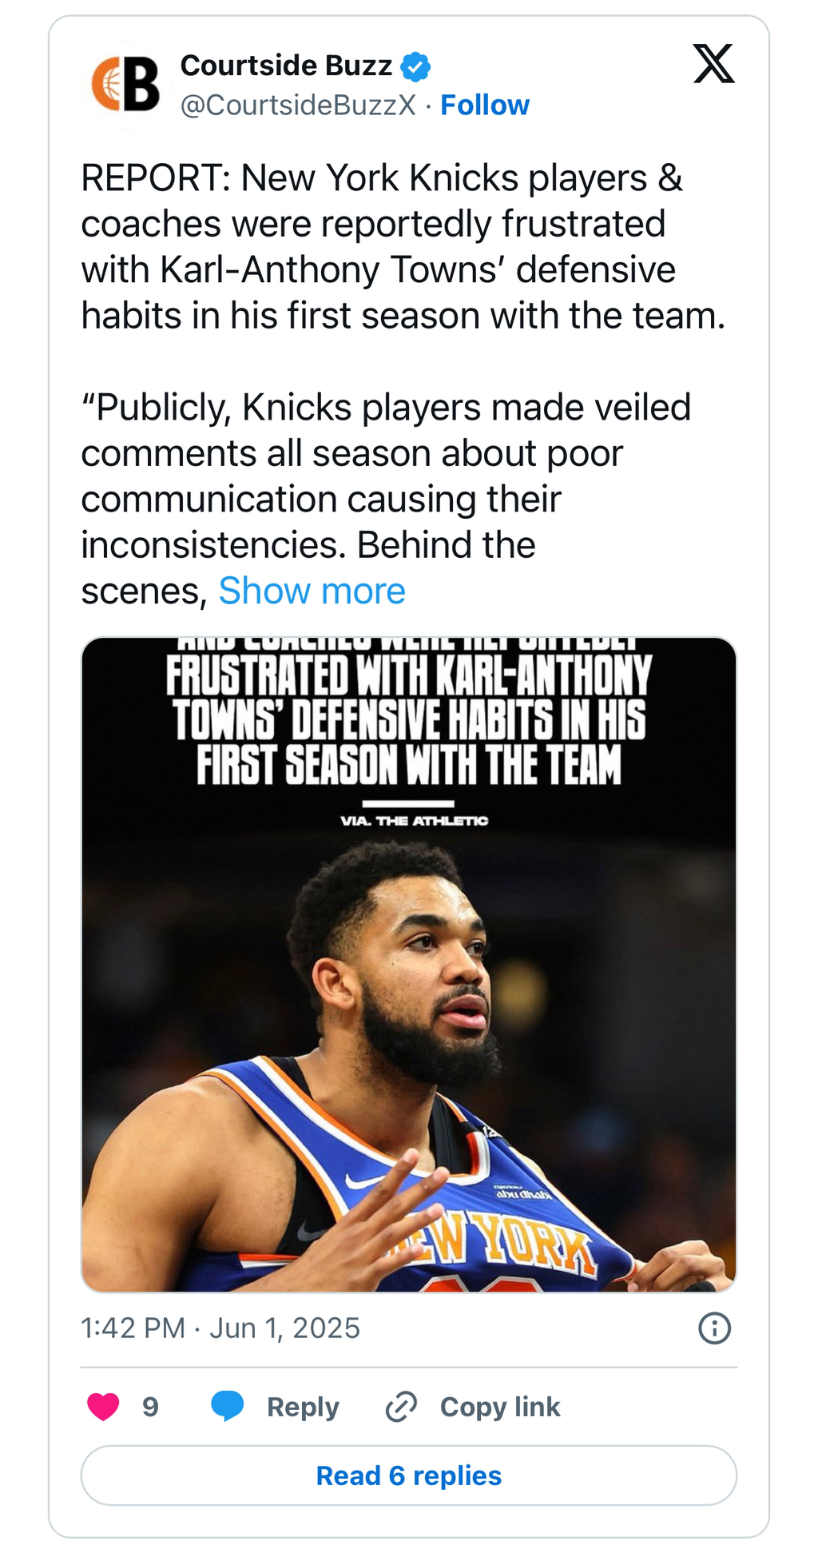This screenshot has width=818, height=1557.
Task: Expand tweet with Show more
Action: coord(312,591)
